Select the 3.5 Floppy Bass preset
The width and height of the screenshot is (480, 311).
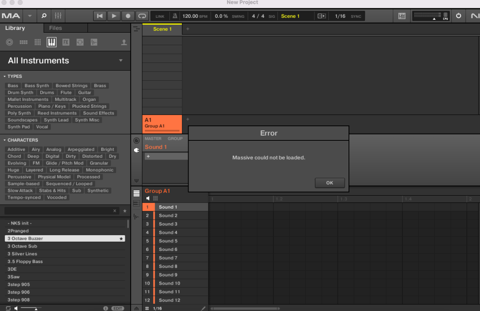(65, 261)
